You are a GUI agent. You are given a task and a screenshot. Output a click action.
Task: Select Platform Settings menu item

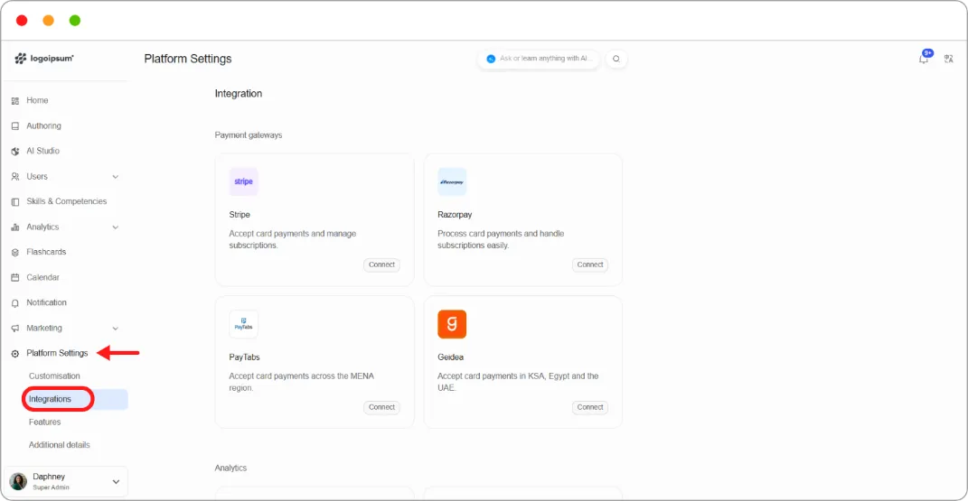58,353
